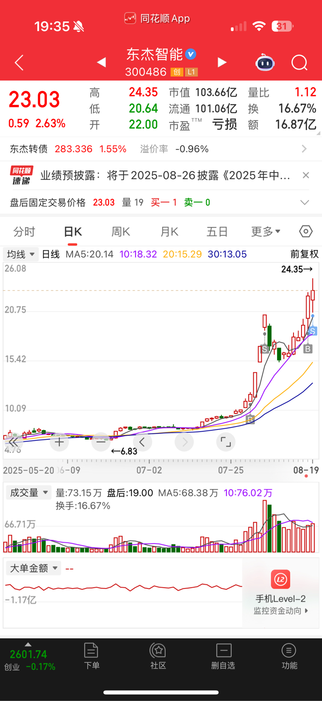Open 东杰转债 bond details chevron
The height and width of the screenshot is (701, 322).
tap(304, 149)
